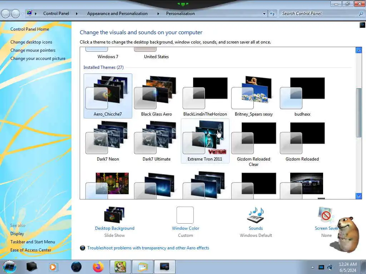Viewport: 366px width, 274px height.
Task: Open Taskbar and Start Menu link
Action: point(33,242)
